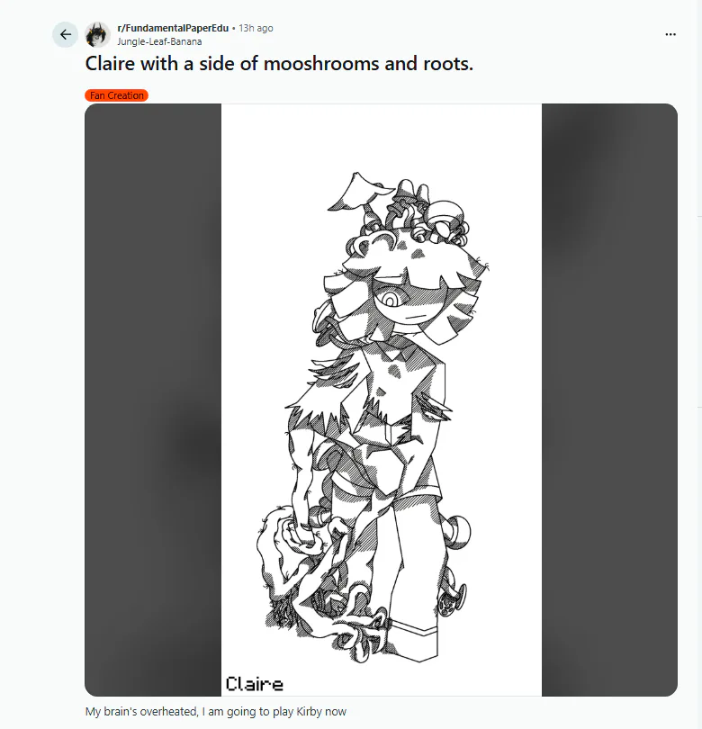The height and width of the screenshot is (729, 702).
Task: Click the right blurred dark image margin
Action: coord(609,400)
